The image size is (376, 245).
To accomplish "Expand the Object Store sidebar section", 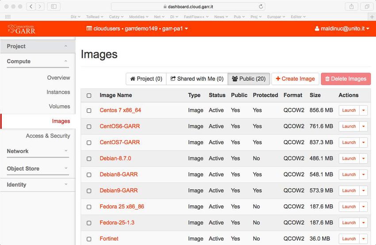I will [38, 168].
